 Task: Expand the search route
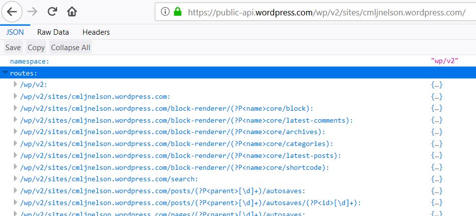click(15, 179)
